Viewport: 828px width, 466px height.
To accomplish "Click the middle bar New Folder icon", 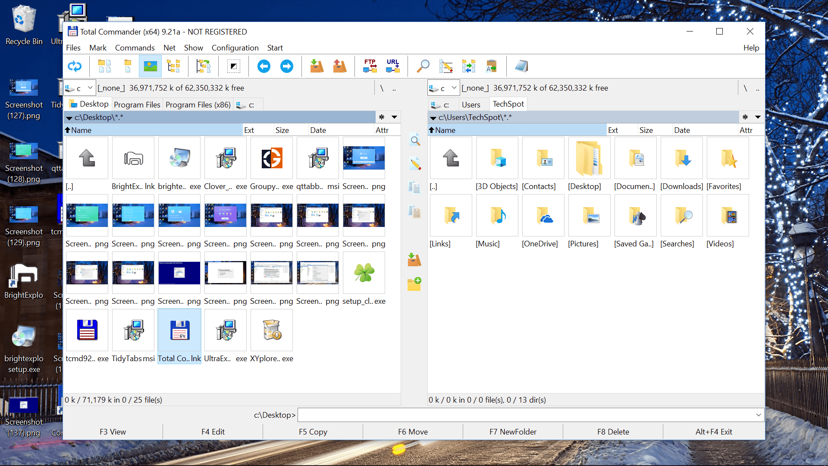I will click(414, 284).
